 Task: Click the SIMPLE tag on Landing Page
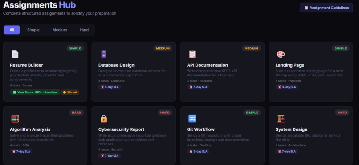tap(341, 48)
